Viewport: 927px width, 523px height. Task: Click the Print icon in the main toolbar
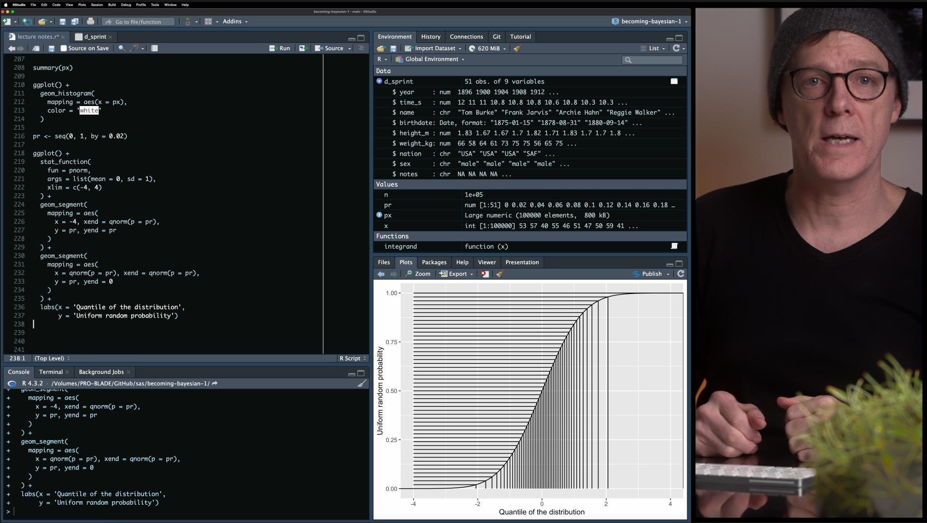[x=91, y=21]
